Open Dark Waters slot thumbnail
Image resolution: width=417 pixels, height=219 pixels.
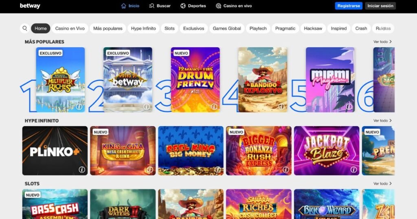click(x=123, y=204)
